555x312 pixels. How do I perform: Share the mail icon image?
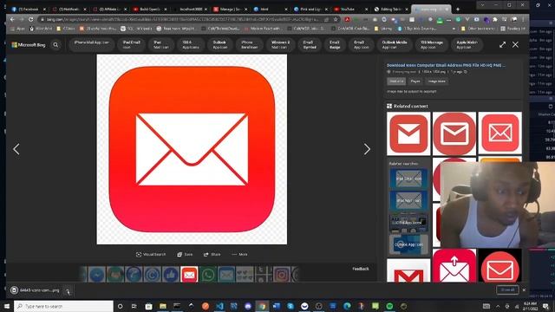212,254
